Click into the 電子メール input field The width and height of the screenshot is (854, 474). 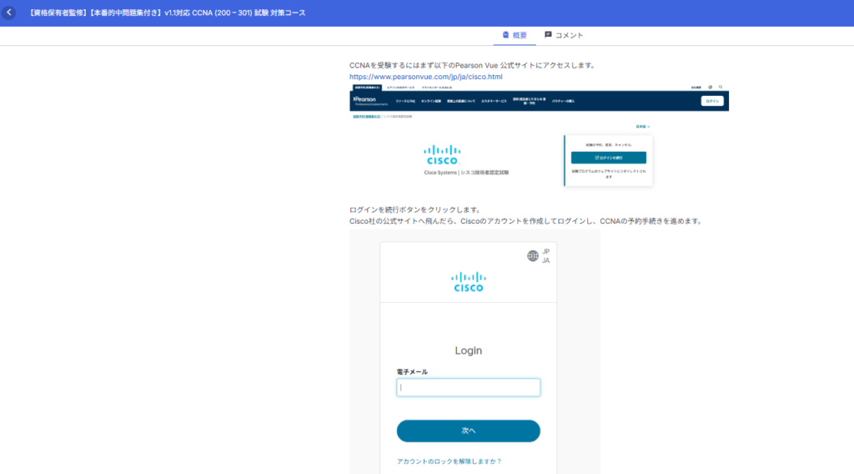[x=468, y=387]
